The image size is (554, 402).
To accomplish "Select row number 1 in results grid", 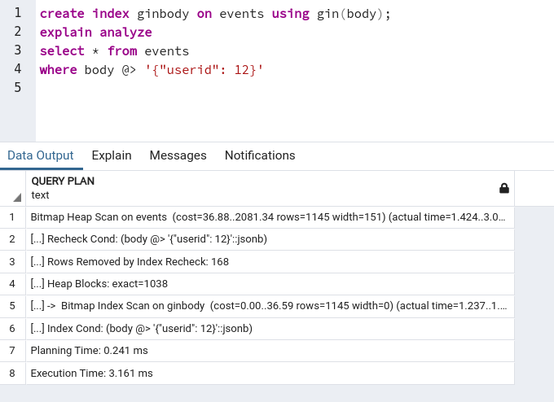I will (13, 217).
